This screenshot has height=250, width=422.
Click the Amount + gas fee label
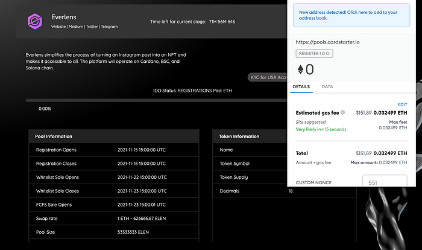[313, 162]
